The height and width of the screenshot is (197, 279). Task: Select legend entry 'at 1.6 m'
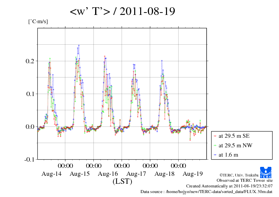click(226, 155)
